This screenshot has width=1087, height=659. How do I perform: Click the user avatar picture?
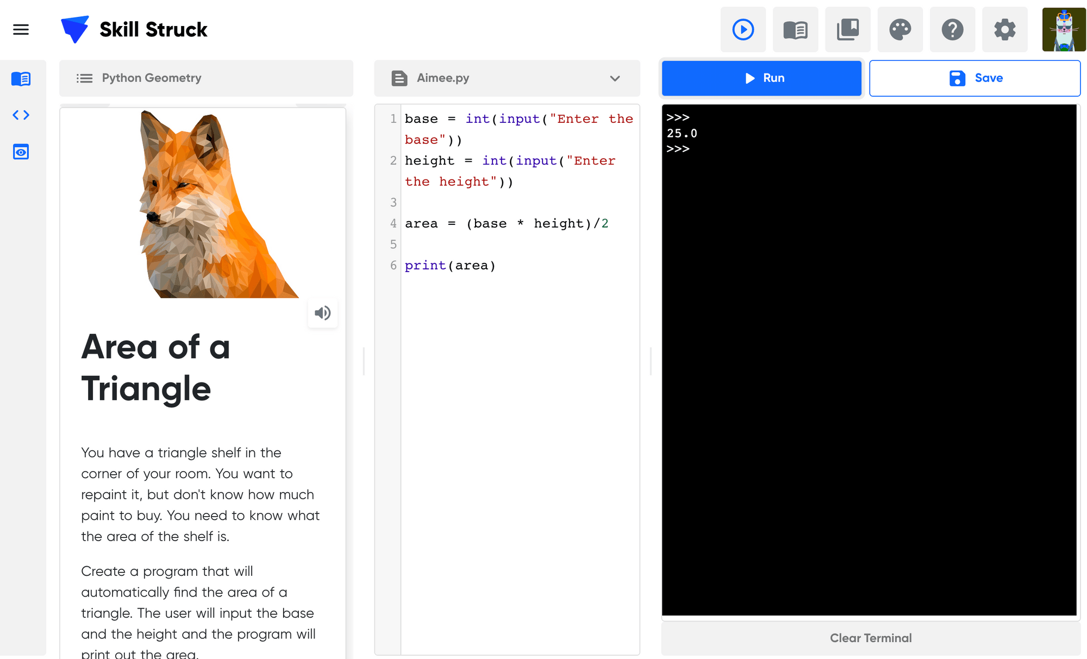1064,29
